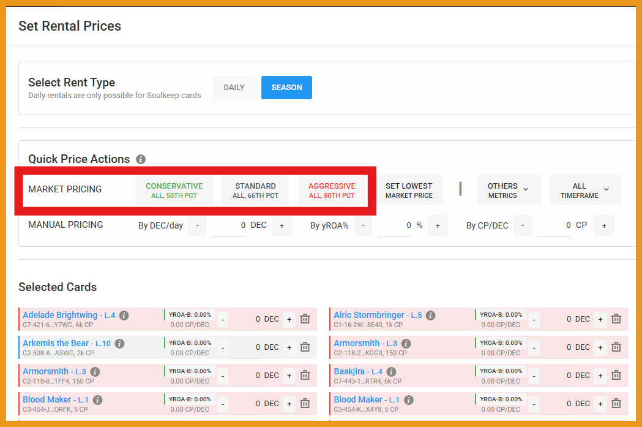Open info icon for Arkemis the Bear
This screenshot has width=642, height=427.
120,344
